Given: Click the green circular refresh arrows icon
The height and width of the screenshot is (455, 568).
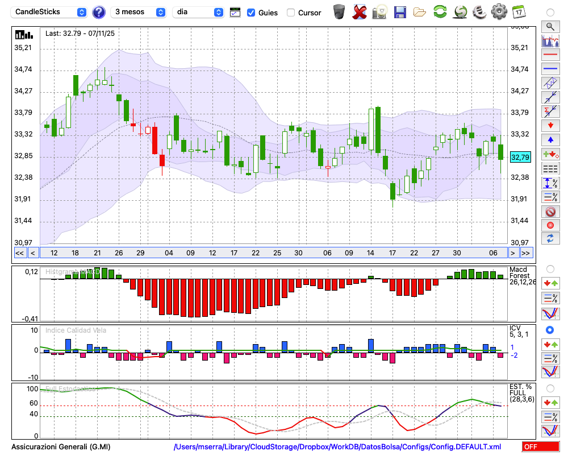Looking at the screenshot, I should pos(440,12).
